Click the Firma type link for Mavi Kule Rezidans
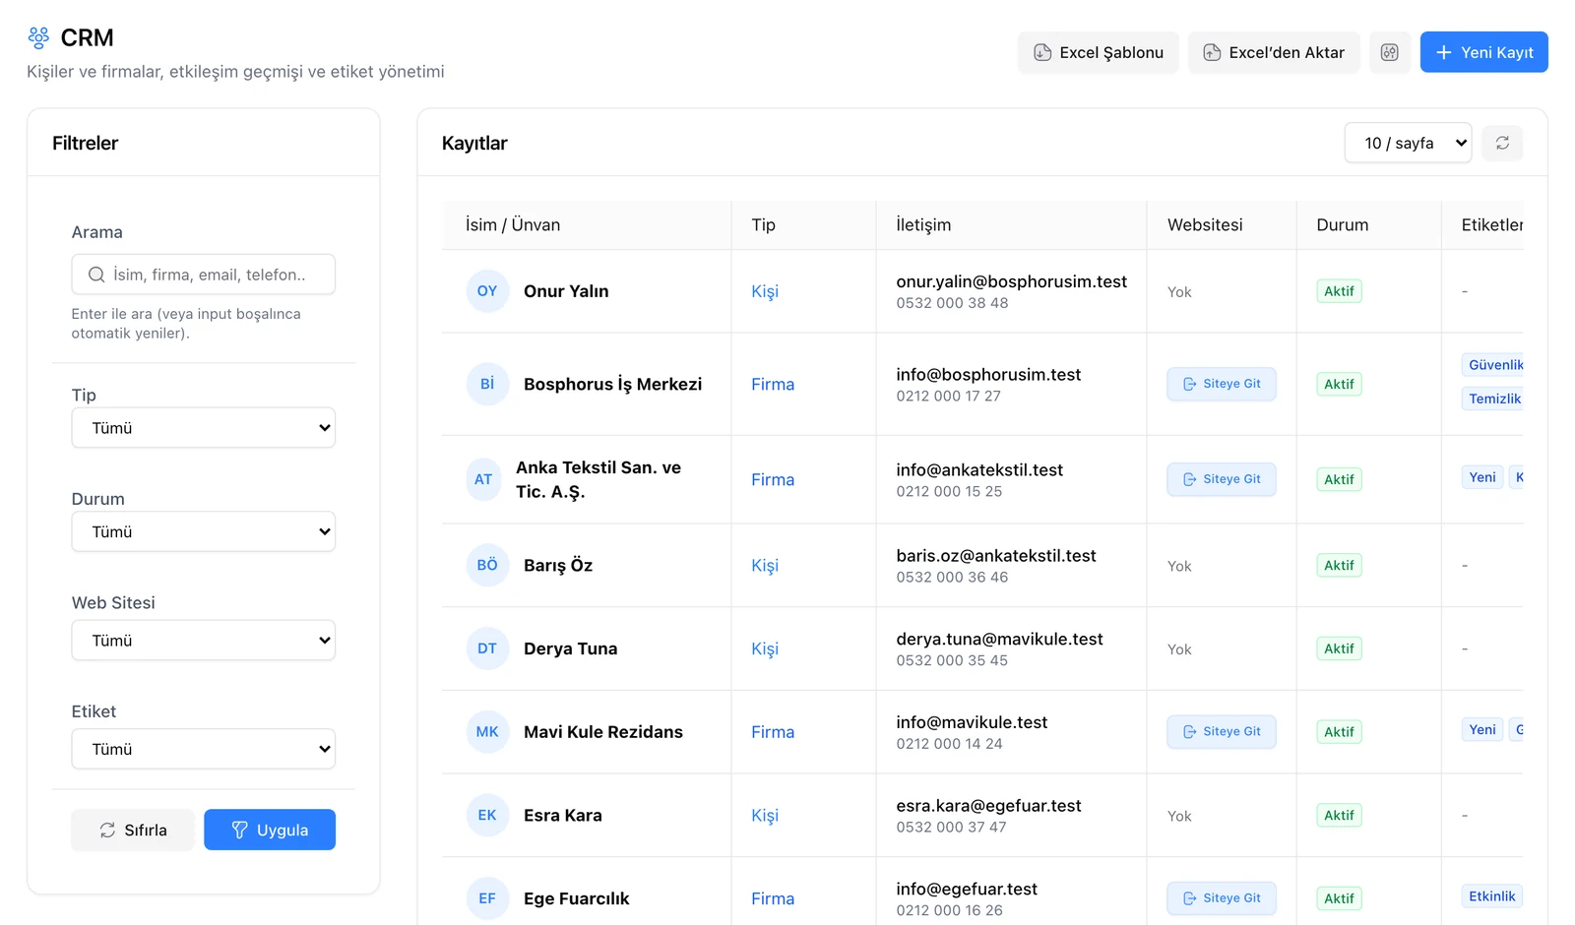Image resolution: width=1575 pixels, height=925 pixels. [773, 732]
